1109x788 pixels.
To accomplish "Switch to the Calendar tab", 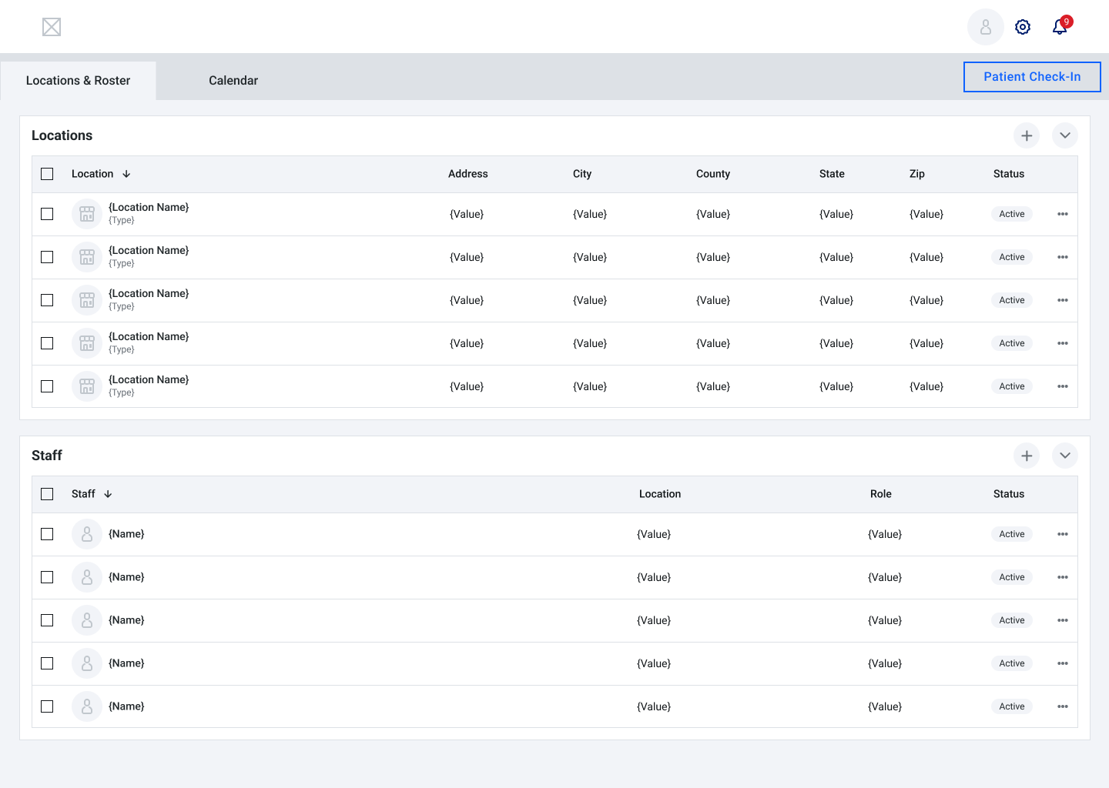I will 233,81.
